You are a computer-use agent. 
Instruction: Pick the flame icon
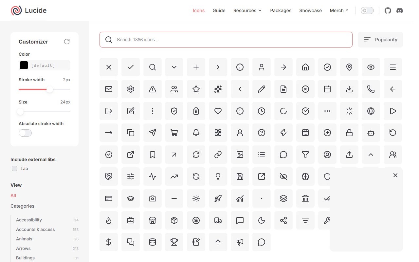109,220
